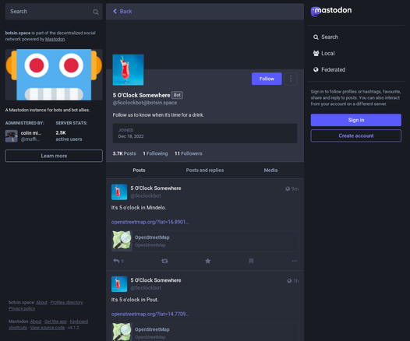Boost the Mindelo post

pos(164,261)
